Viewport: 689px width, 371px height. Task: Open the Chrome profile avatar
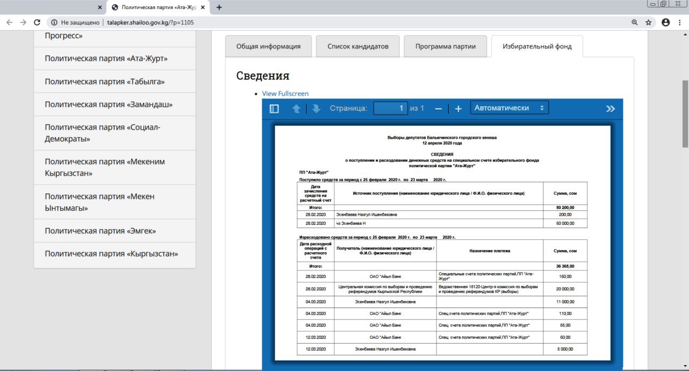pos(665,23)
